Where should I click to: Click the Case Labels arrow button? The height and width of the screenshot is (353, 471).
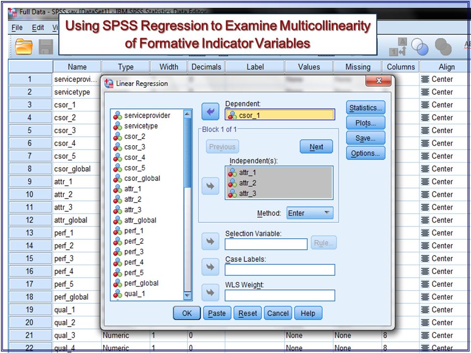pyautogui.click(x=210, y=267)
